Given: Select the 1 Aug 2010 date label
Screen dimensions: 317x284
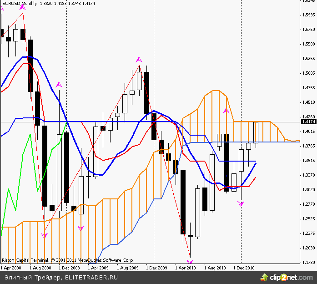Looking at the screenshot, I should point(216,268).
